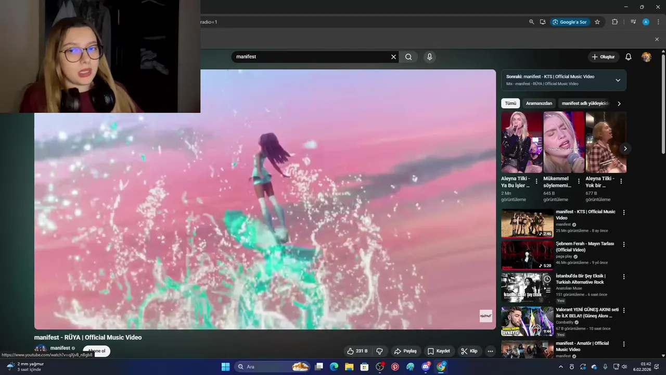Open YouTube notifications bell
The image size is (666, 375).
point(628,57)
